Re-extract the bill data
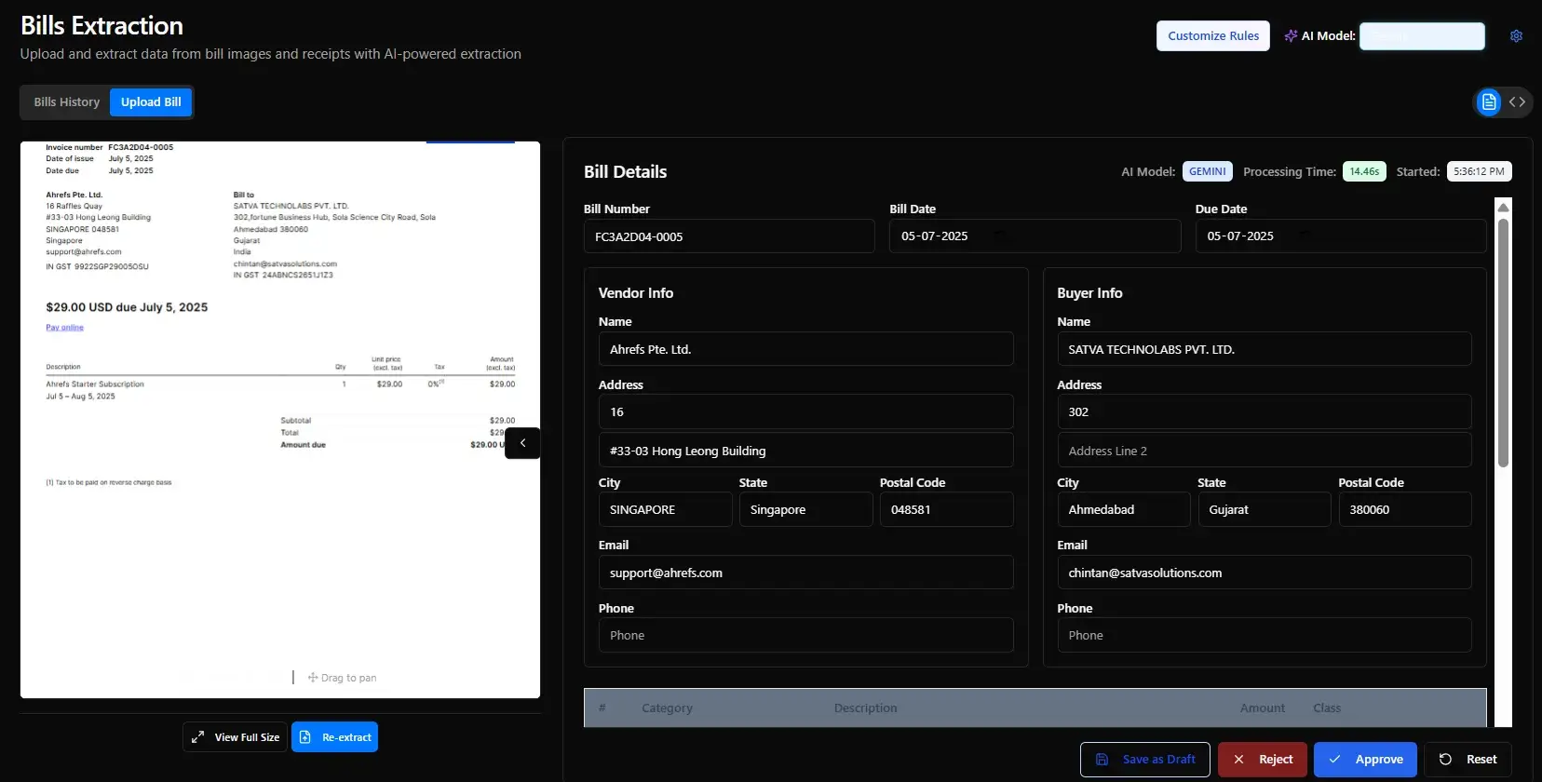Screen dimensions: 1542x782 (334, 737)
